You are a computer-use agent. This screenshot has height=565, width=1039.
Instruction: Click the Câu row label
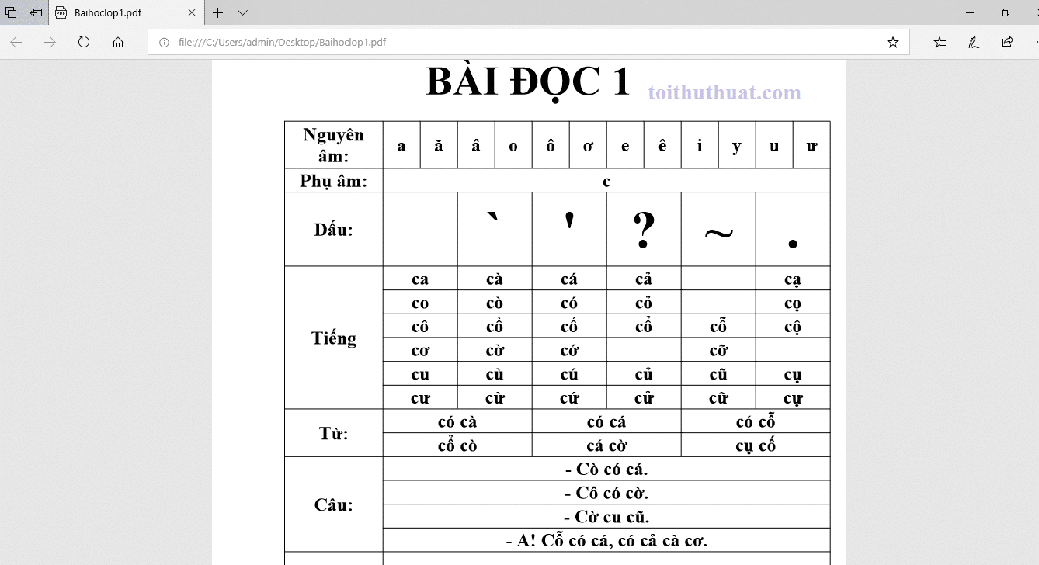[334, 504]
